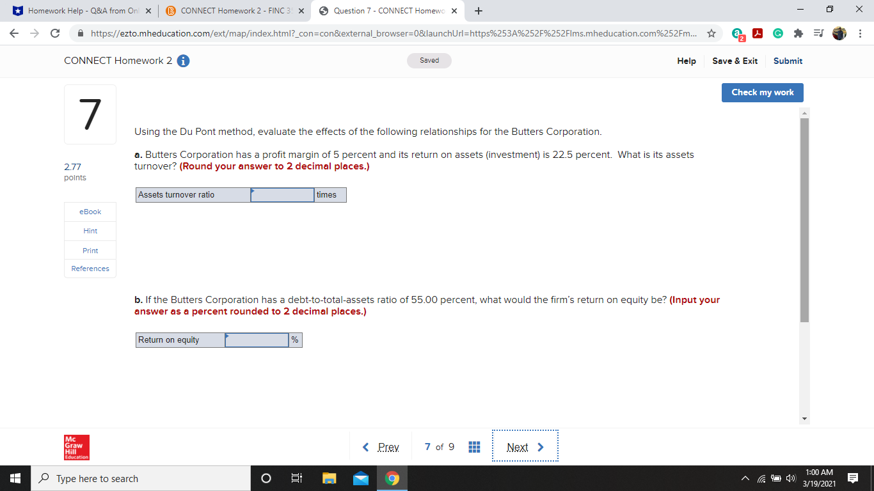Click the scrollbar up arrow
This screenshot has height=491, width=874.
[805, 113]
